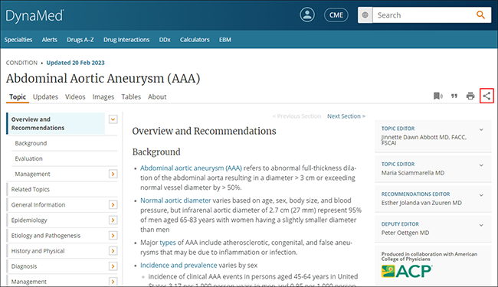Image resolution: width=498 pixels, height=287 pixels.
Task: Click the Overview and Recommendations heading
Action: (205, 131)
